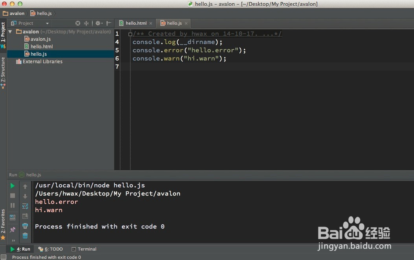This screenshot has height=260, width=414.
Task: Click hi.warn output in Run console
Action: [48, 210]
